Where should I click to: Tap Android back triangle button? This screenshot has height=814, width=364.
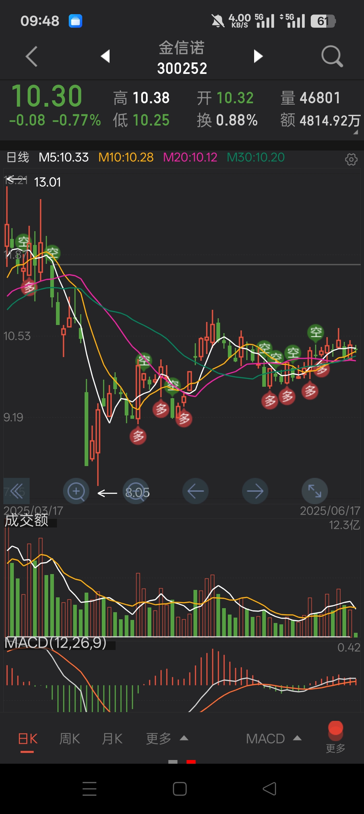click(x=270, y=789)
